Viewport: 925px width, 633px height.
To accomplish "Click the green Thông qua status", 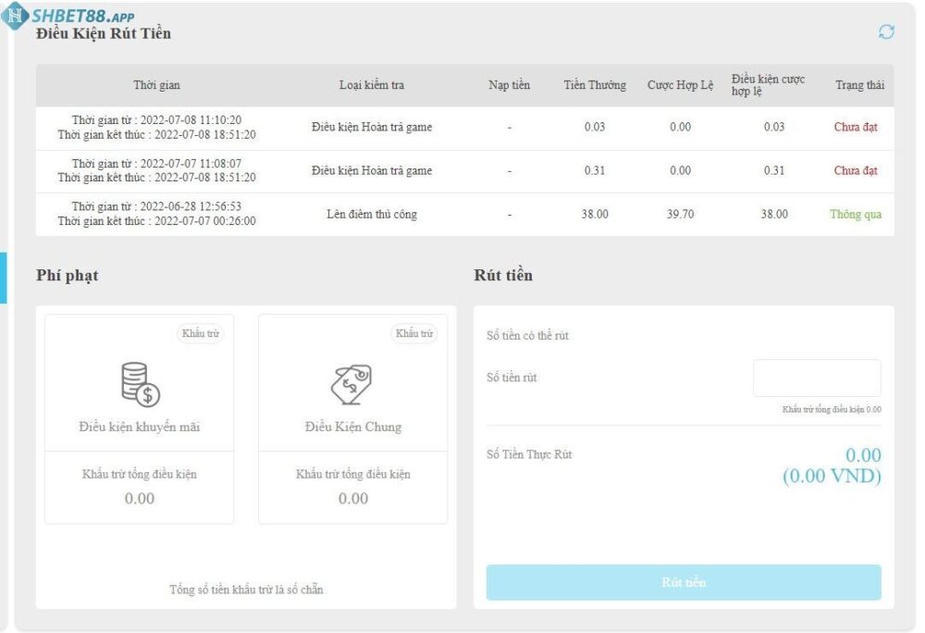I will pyautogui.click(x=855, y=213).
